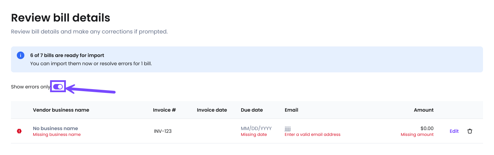Click the Enter a valid email address error
The height and width of the screenshot is (155, 494).
tap(313, 135)
